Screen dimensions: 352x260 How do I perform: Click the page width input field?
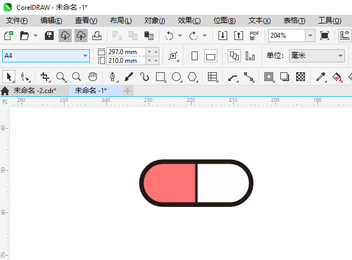tap(126, 52)
